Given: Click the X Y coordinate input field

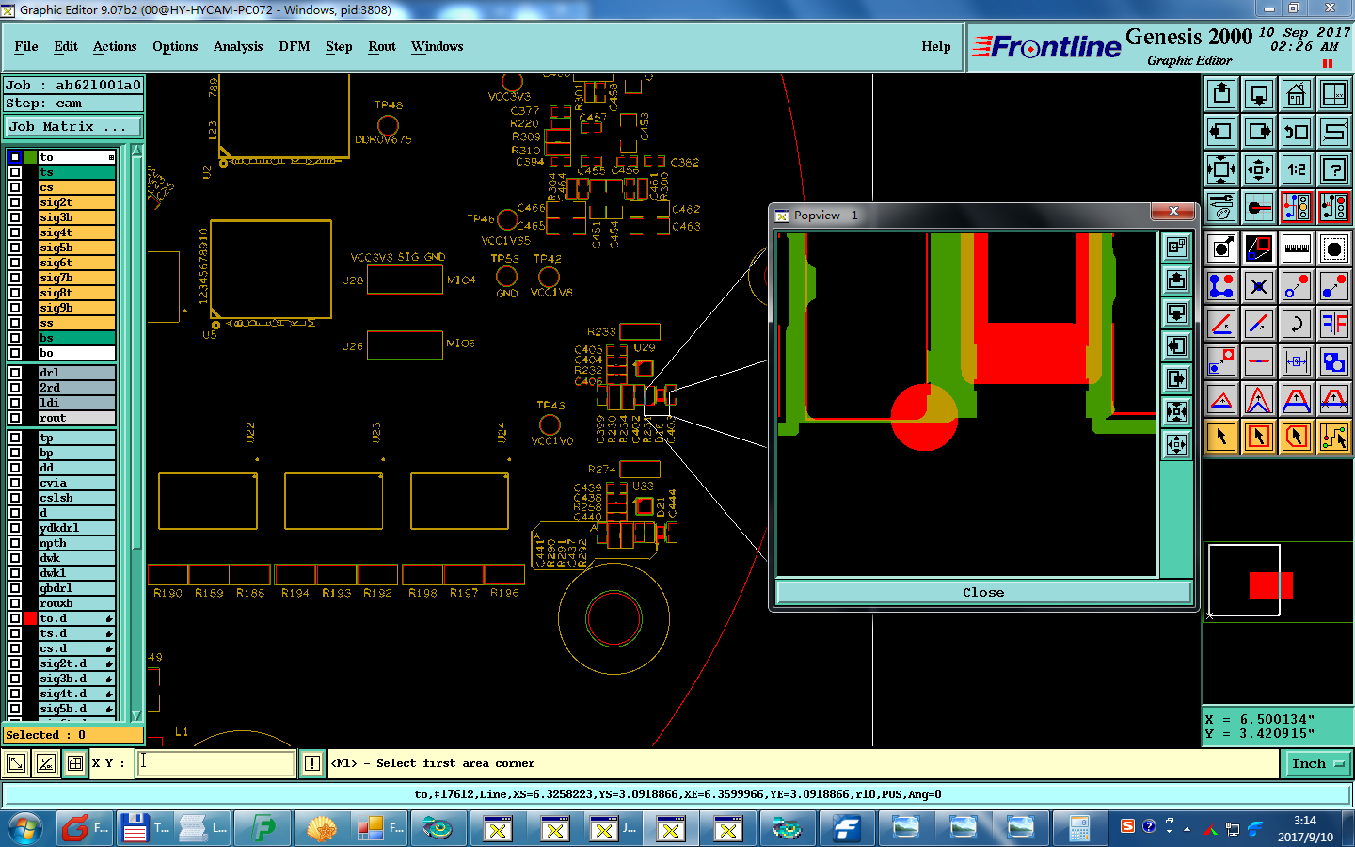Looking at the screenshot, I should 216,763.
